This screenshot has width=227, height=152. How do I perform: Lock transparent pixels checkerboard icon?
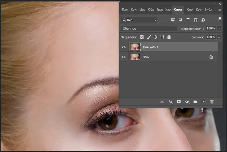coord(142,37)
